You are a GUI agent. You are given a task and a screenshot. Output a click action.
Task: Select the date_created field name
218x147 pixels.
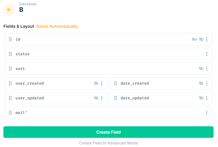tap(135, 84)
